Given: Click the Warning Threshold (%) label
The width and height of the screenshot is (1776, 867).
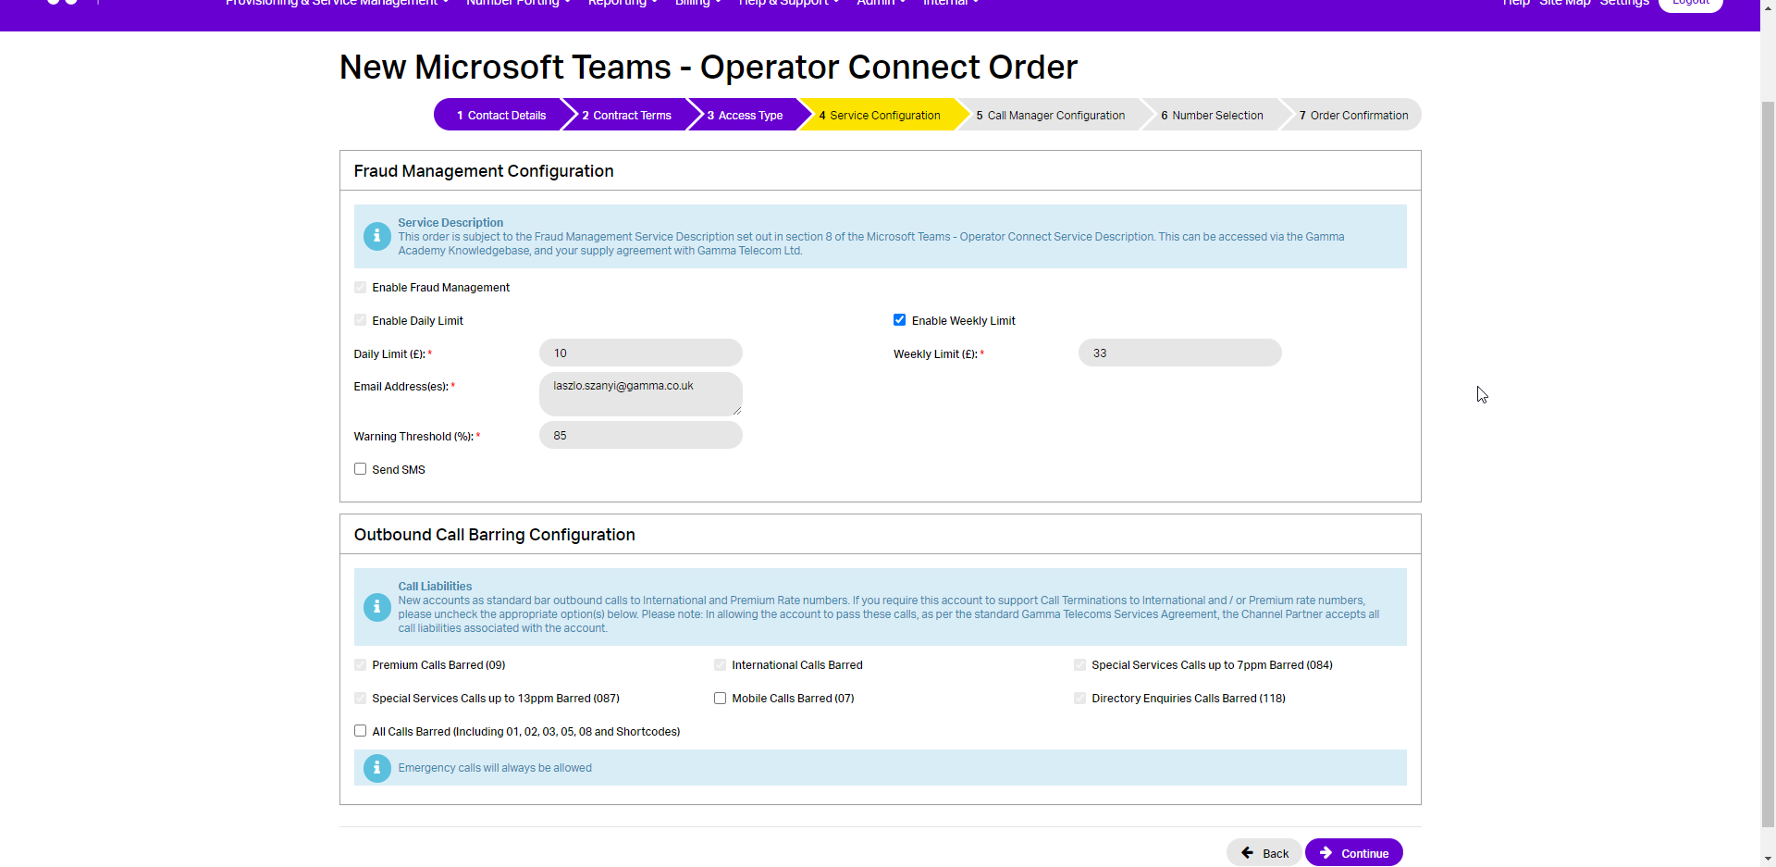Looking at the screenshot, I should [416, 437].
